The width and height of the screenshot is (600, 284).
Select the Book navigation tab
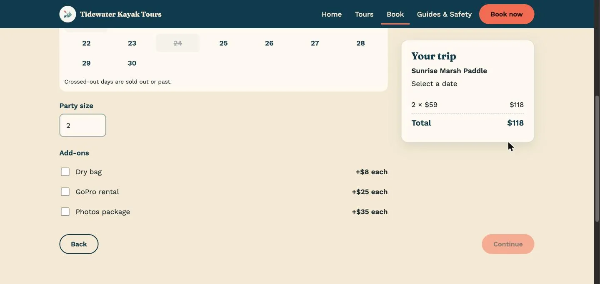tap(395, 14)
